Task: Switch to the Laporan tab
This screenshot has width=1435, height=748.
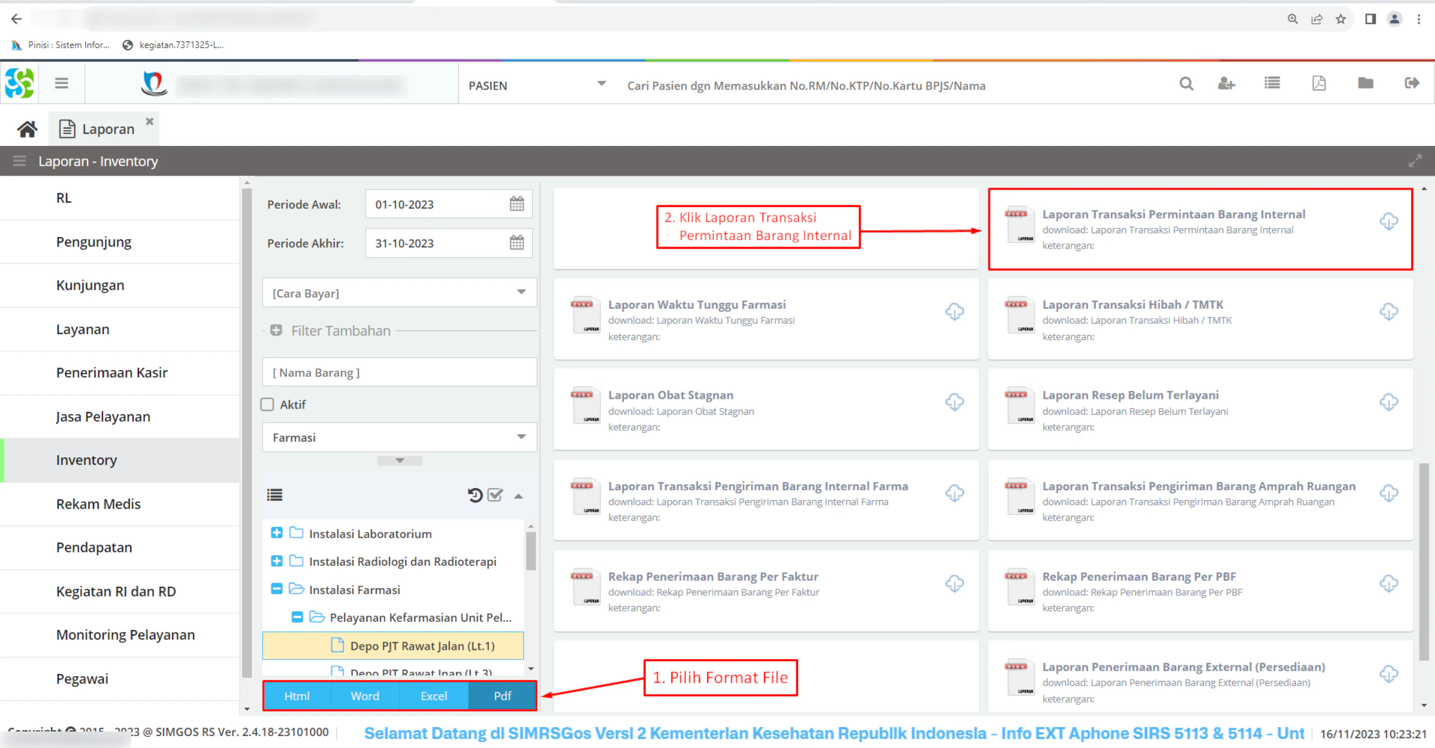Action: pyautogui.click(x=104, y=129)
